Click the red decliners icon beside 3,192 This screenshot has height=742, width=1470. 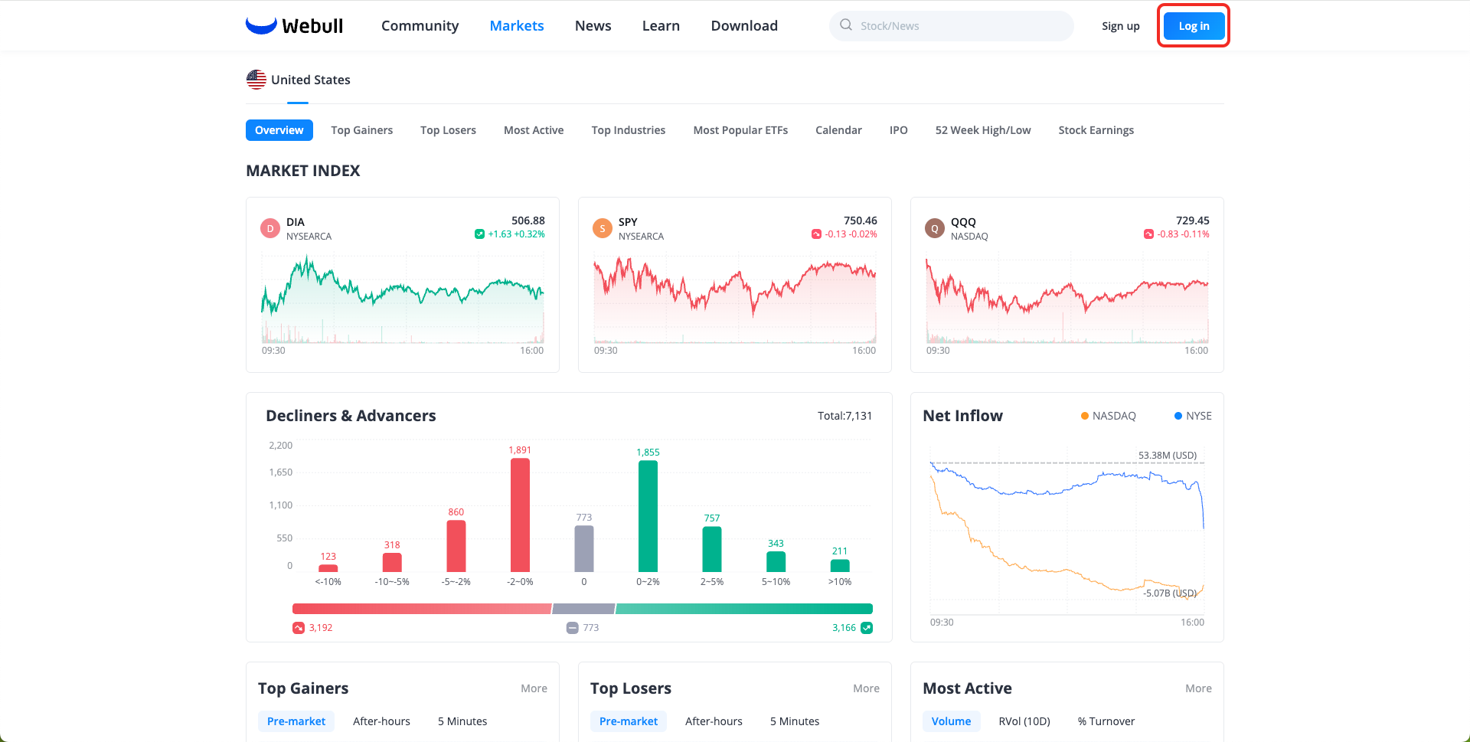coord(299,628)
